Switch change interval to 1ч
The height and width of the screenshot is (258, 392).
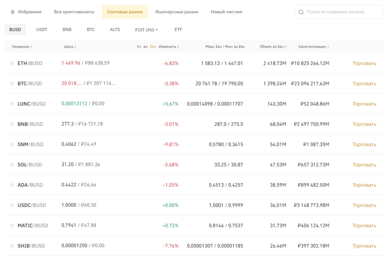point(139,47)
